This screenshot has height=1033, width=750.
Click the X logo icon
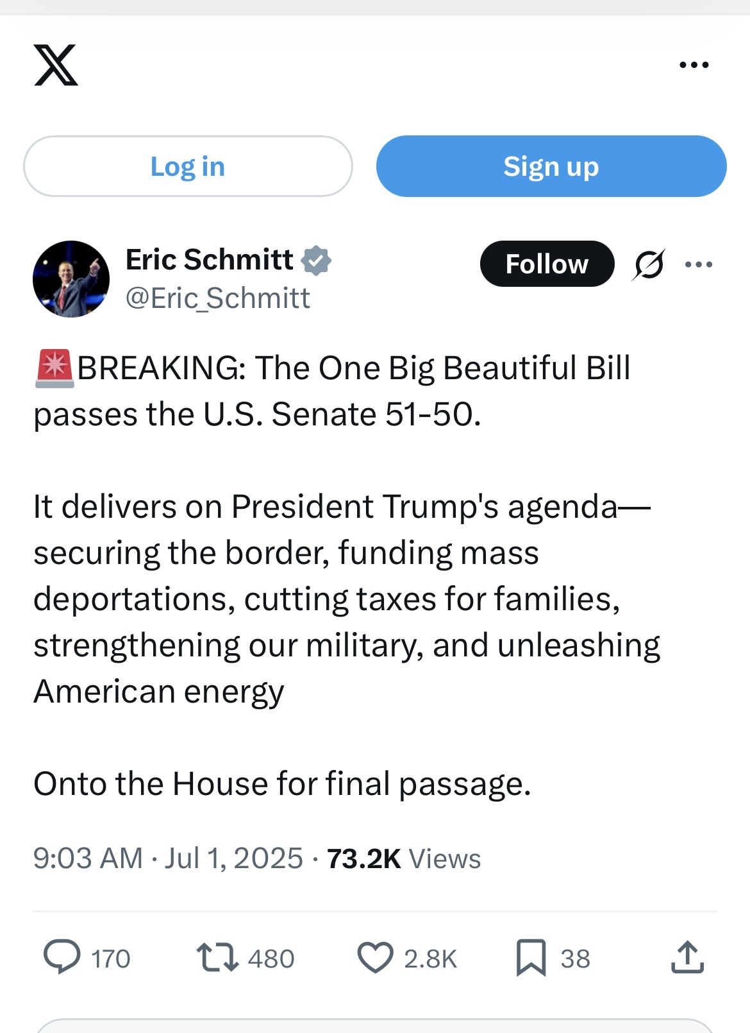tap(56, 65)
